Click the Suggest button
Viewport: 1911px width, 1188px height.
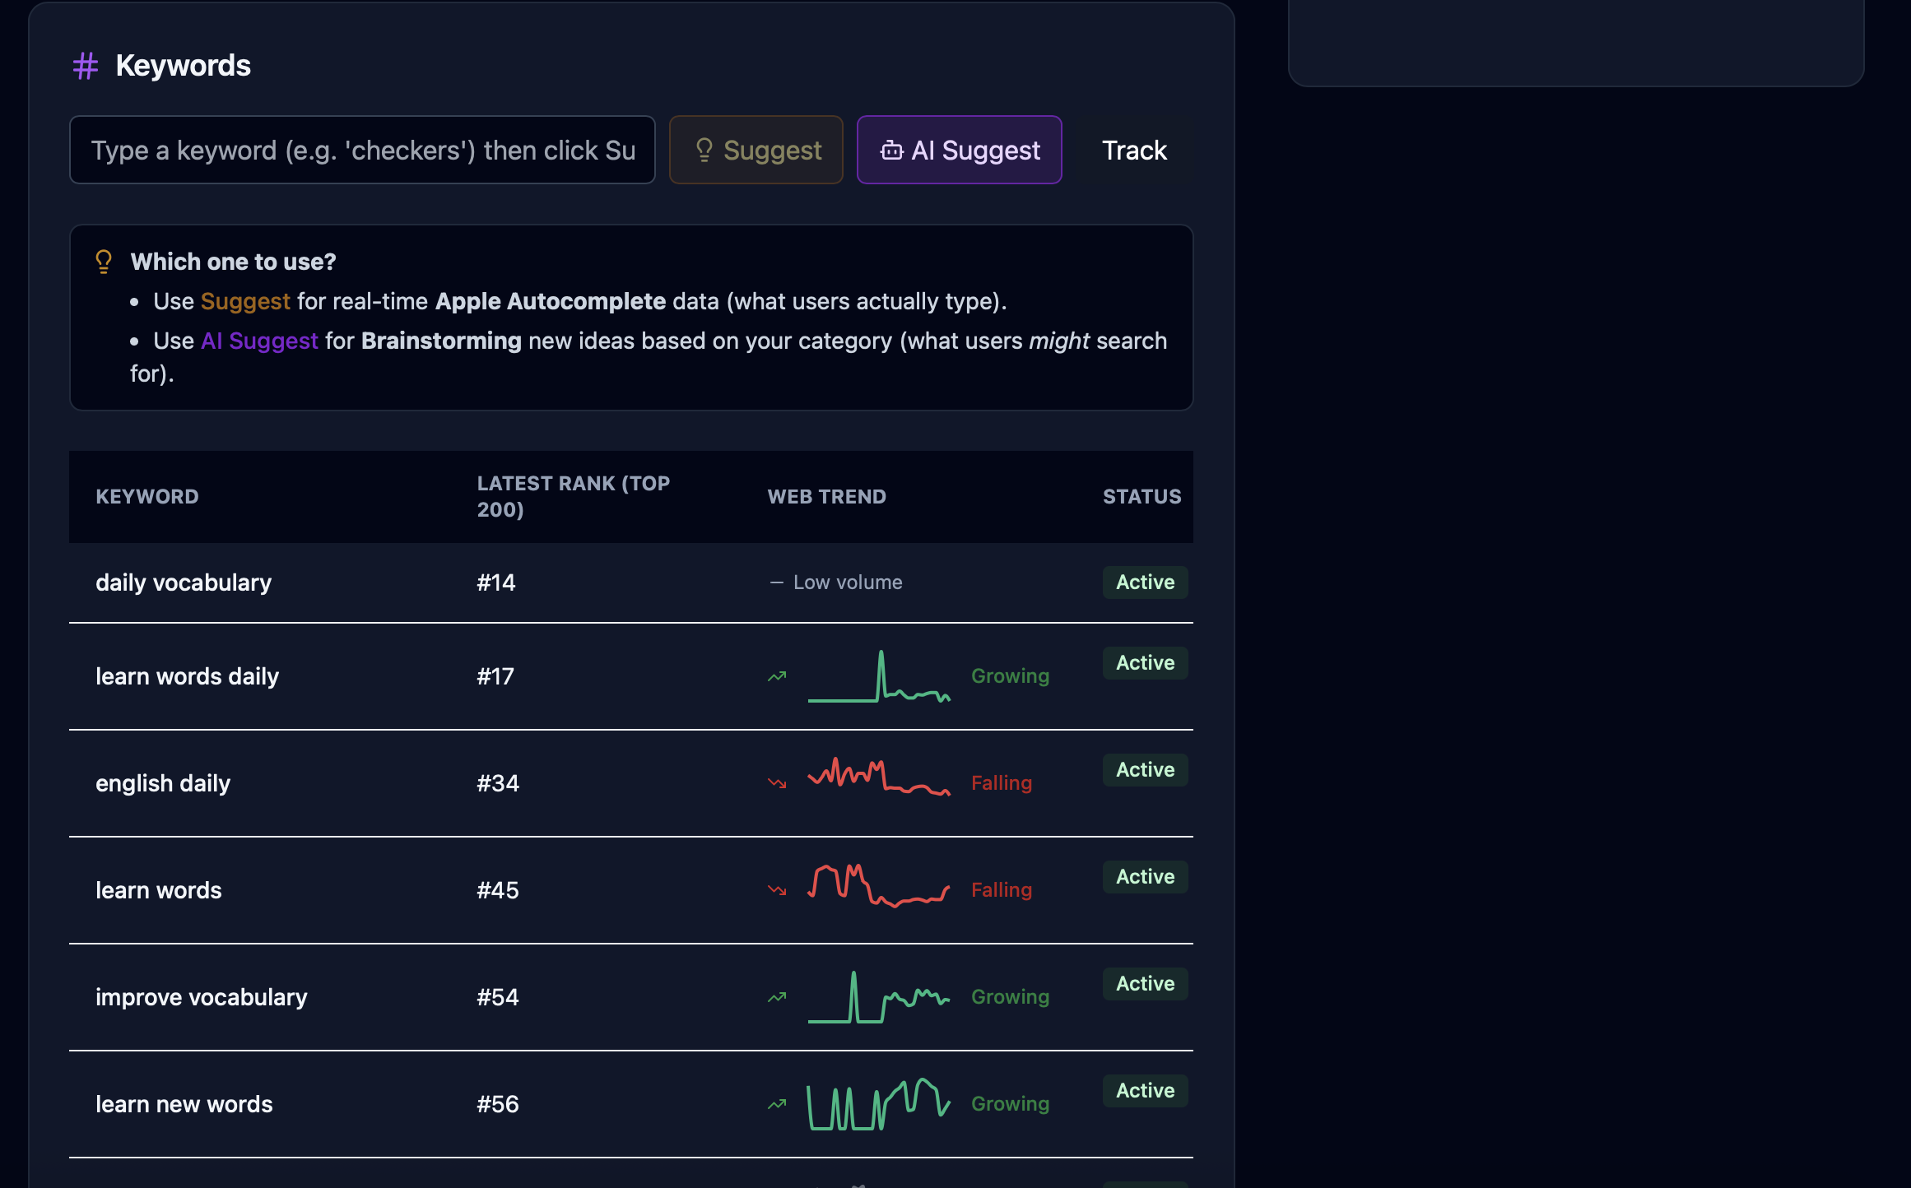point(756,150)
